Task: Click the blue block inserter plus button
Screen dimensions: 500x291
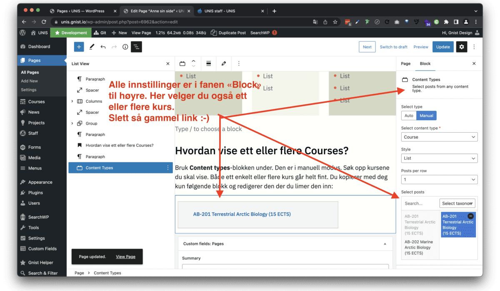Action: pyautogui.click(x=79, y=47)
